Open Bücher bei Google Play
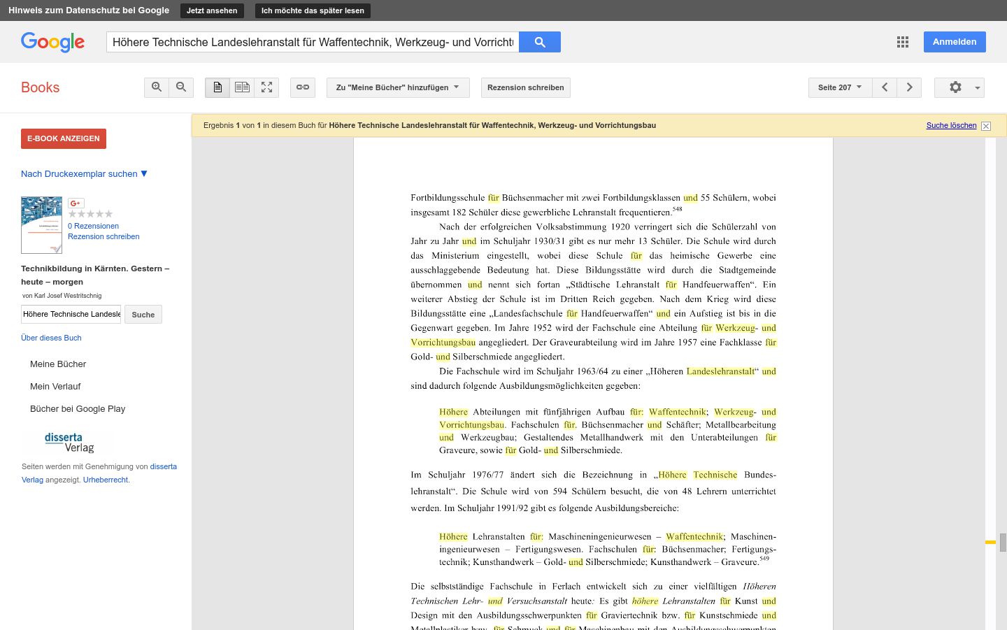This screenshot has width=1007, height=630. (78, 408)
